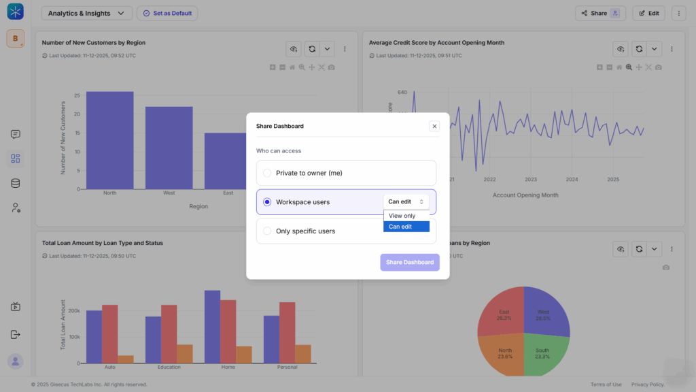Select the Workspace users radio button
Screen dimensions: 696x392
click(267, 202)
